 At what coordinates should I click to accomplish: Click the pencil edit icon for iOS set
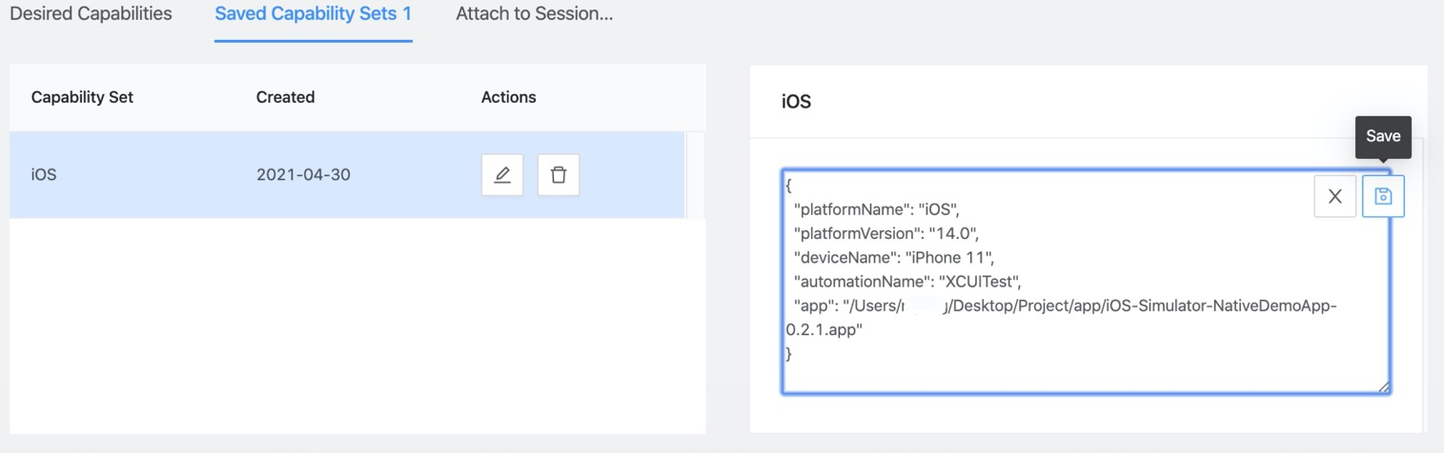pyautogui.click(x=502, y=175)
